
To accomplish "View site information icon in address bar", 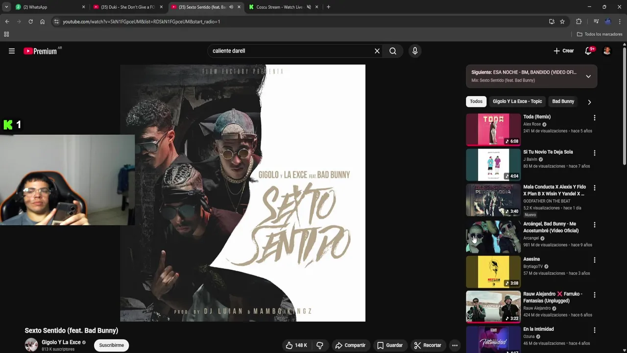I will pos(56,22).
